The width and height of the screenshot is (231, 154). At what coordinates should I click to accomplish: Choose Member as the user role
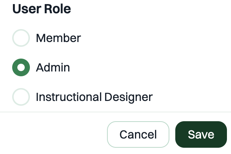(21, 38)
